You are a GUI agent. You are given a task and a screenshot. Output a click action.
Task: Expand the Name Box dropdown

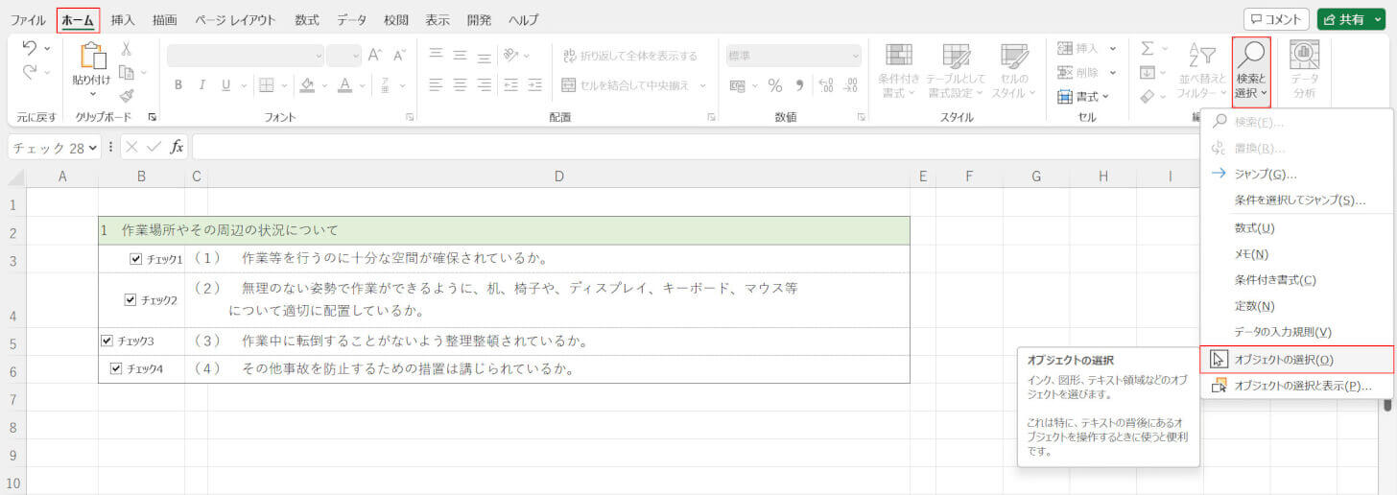93,148
